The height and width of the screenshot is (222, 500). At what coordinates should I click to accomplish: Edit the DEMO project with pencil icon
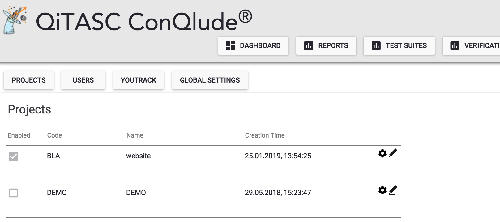[x=393, y=190]
